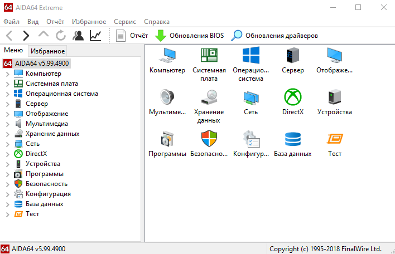Select Конфигурация in the tree
The image size is (395, 254).
pos(48,194)
